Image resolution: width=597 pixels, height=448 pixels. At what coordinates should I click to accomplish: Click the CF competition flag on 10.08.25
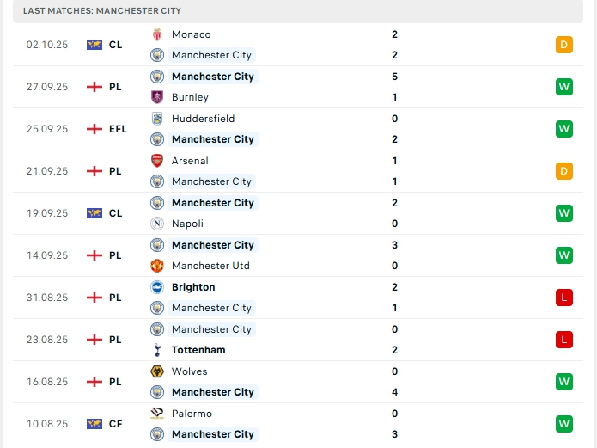94,424
